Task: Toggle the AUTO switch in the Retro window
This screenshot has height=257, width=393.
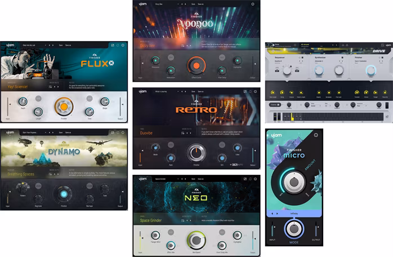Action: (235, 165)
